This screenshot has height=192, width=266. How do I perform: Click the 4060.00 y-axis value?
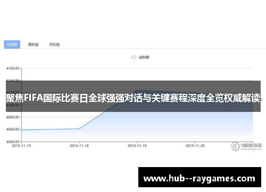tap(13, 129)
